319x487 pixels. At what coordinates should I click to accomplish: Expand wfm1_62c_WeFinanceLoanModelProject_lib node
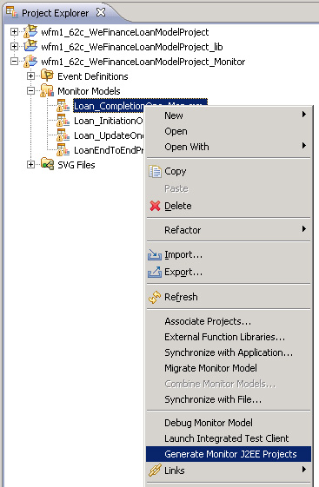click(14, 47)
